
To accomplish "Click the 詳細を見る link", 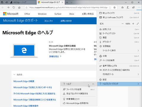I will tap(55, 56).
